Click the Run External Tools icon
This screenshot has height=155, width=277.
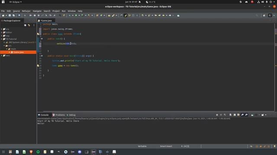89,15
